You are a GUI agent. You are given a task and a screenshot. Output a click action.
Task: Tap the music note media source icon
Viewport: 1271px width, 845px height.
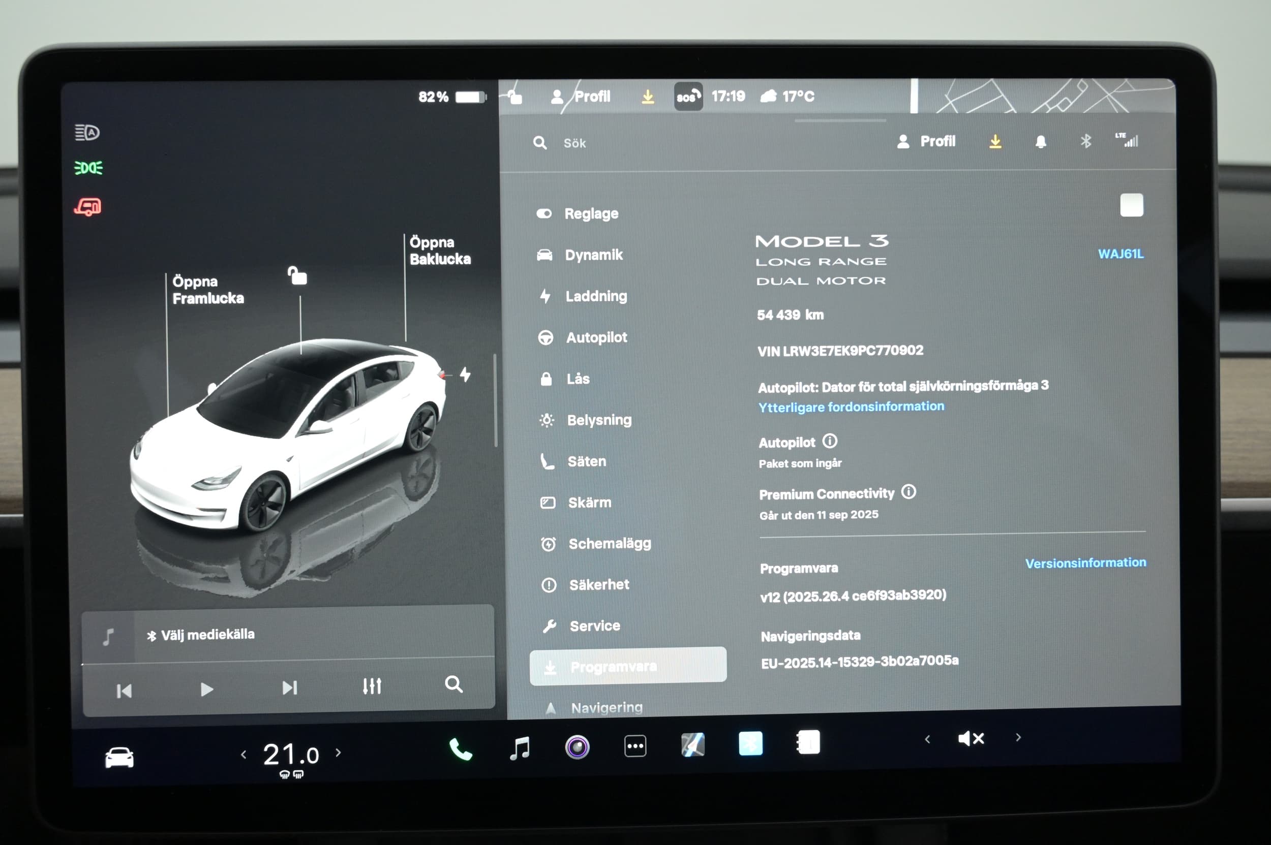pyautogui.click(x=108, y=637)
